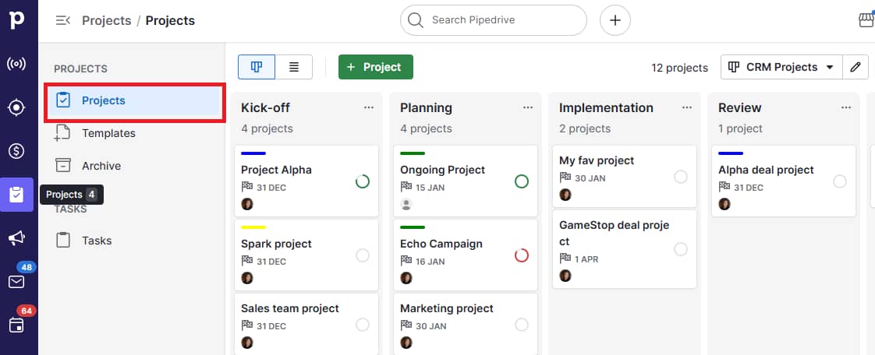Viewport: 875px width, 355px height.
Task: Click My fav project status circle
Action: [681, 177]
